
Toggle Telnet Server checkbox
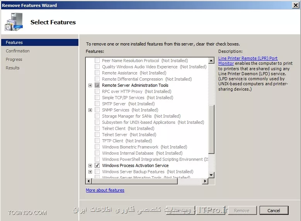(97, 134)
